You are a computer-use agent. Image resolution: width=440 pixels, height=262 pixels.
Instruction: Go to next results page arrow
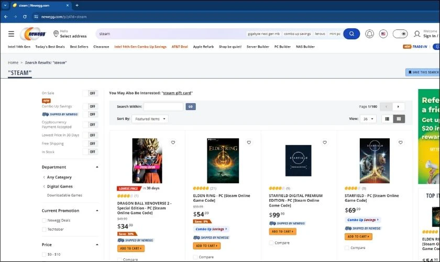398,107
